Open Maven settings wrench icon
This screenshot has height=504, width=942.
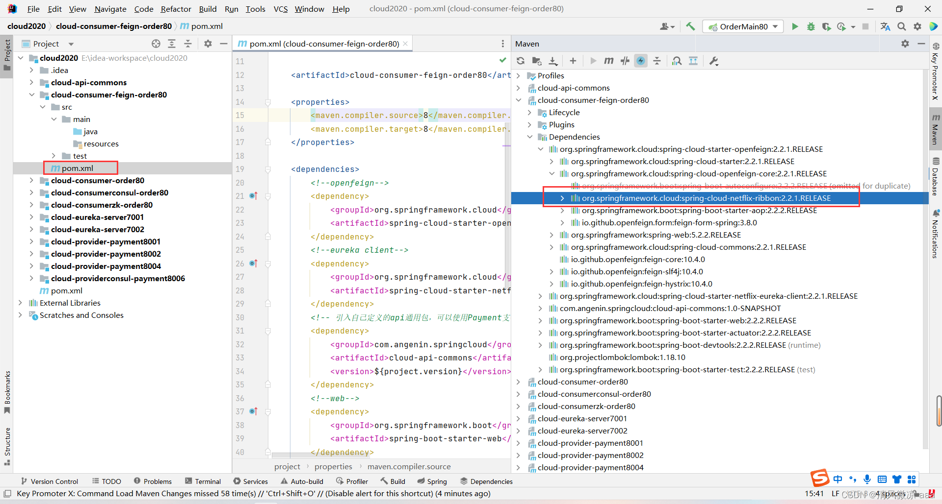pyautogui.click(x=714, y=61)
